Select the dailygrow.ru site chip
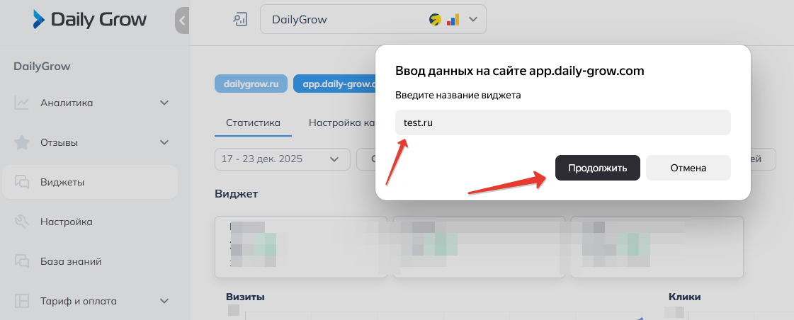The height and width of the screenshot is (320, 794). click(x=251, y=84)
